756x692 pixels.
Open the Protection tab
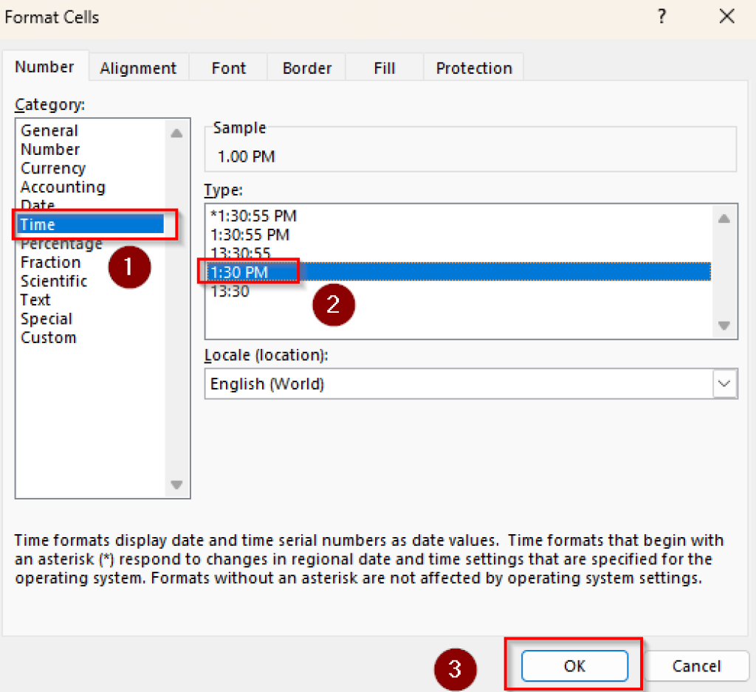pyautogui.click(x=474, y=68)
